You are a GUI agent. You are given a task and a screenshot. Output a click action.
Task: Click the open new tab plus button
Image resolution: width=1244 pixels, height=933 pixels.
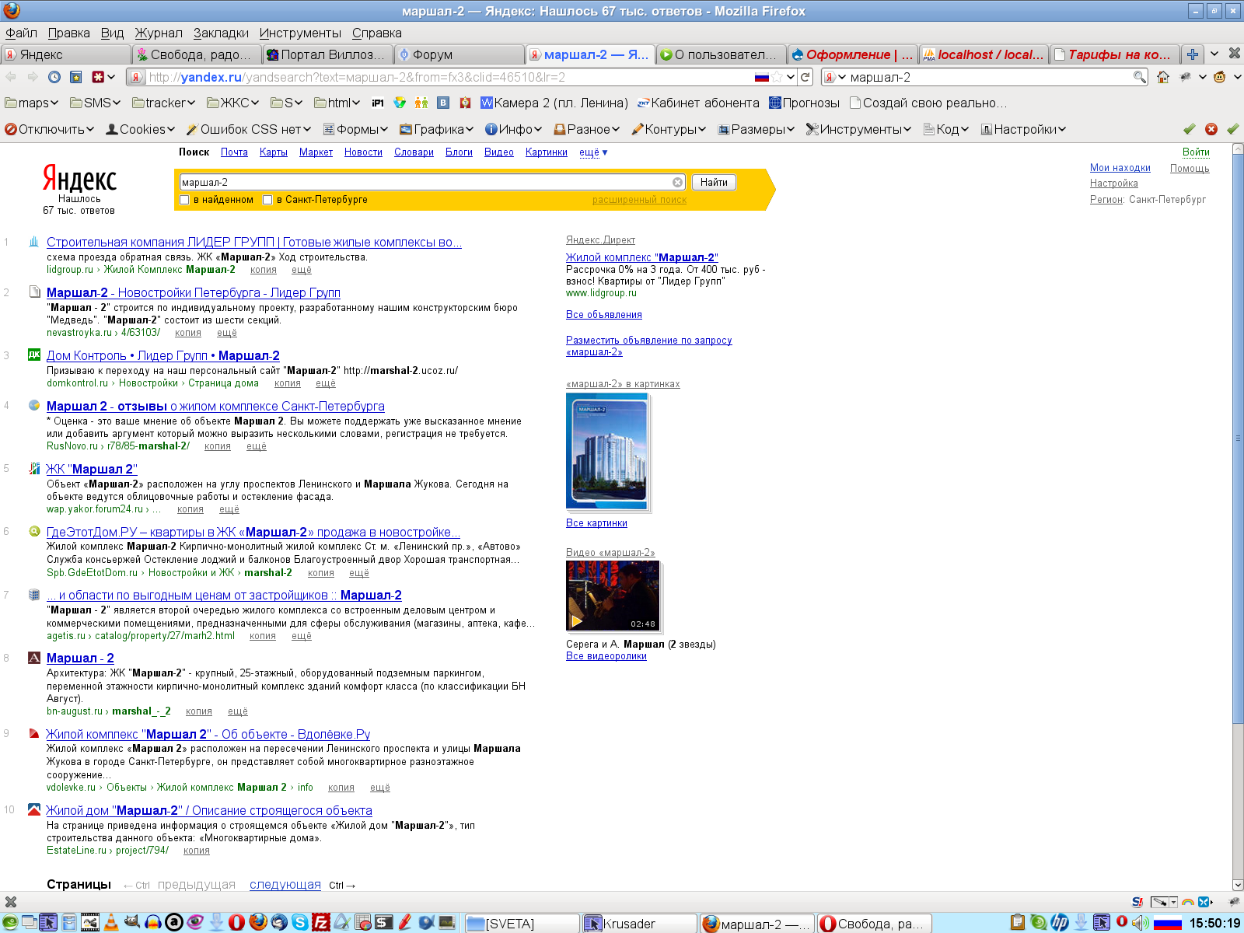(x=1192, y=54)
